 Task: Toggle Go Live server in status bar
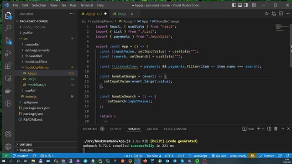[219, 156]
